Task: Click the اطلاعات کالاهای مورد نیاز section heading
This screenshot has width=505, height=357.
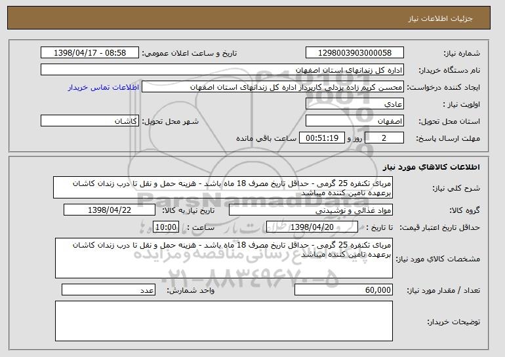Action: (432, 167)
